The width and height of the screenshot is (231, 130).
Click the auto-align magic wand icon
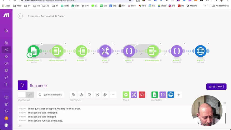pos(97,95)
